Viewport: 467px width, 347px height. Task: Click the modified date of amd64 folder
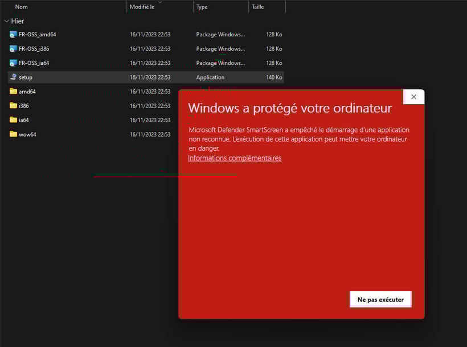[x=150, y=92]
